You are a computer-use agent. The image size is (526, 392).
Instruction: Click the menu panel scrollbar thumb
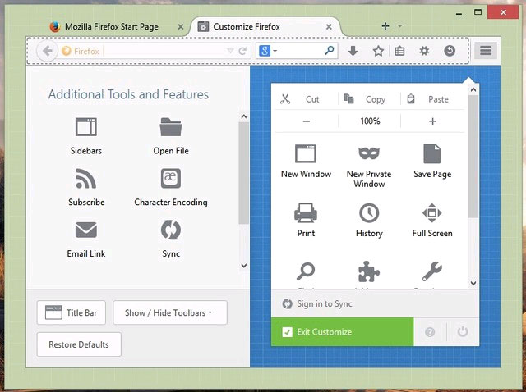point(473,157)
